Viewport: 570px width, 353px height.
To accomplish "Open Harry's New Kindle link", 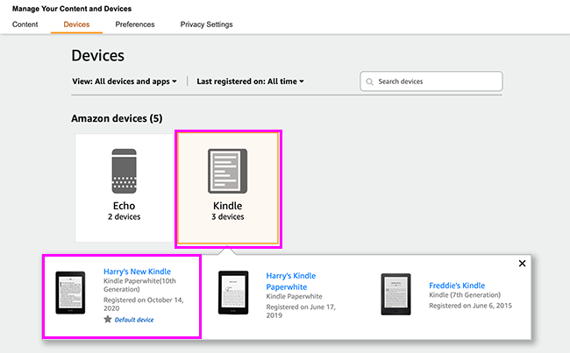I will pyautogui.click(x=137, y=272).
